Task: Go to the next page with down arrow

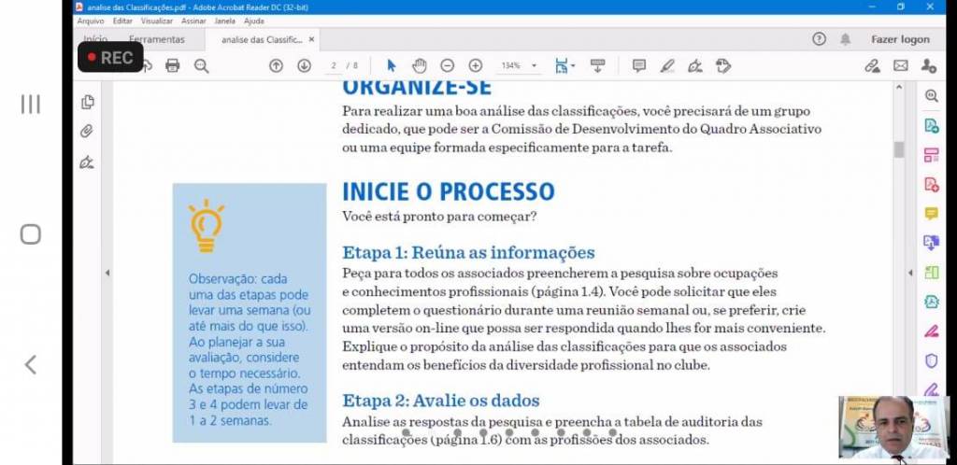Action: point(304,65)
